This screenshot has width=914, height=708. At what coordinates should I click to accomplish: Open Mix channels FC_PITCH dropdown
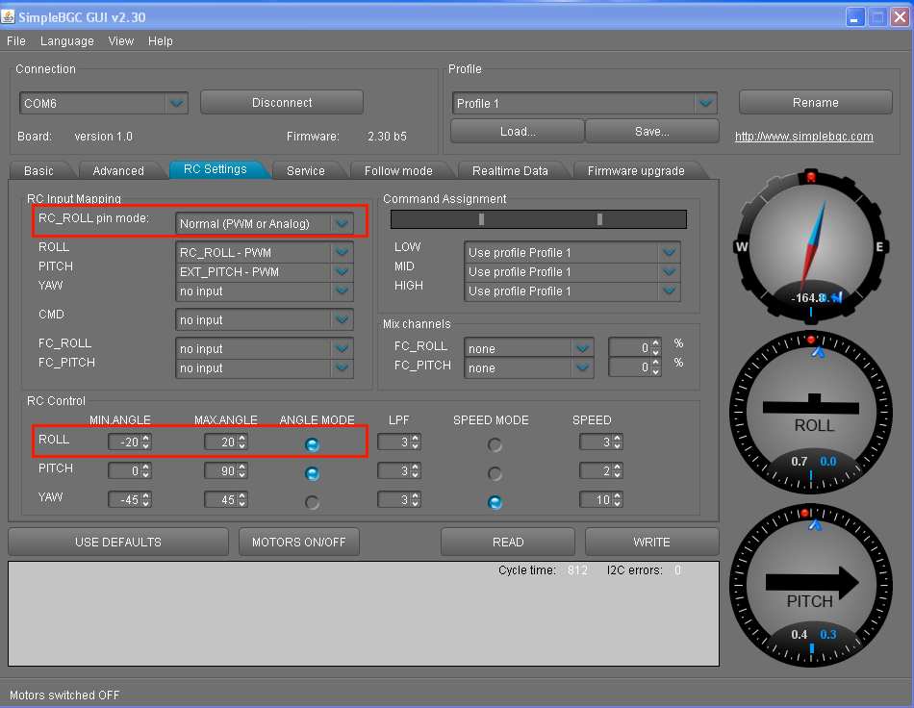(x=529, y=367)
